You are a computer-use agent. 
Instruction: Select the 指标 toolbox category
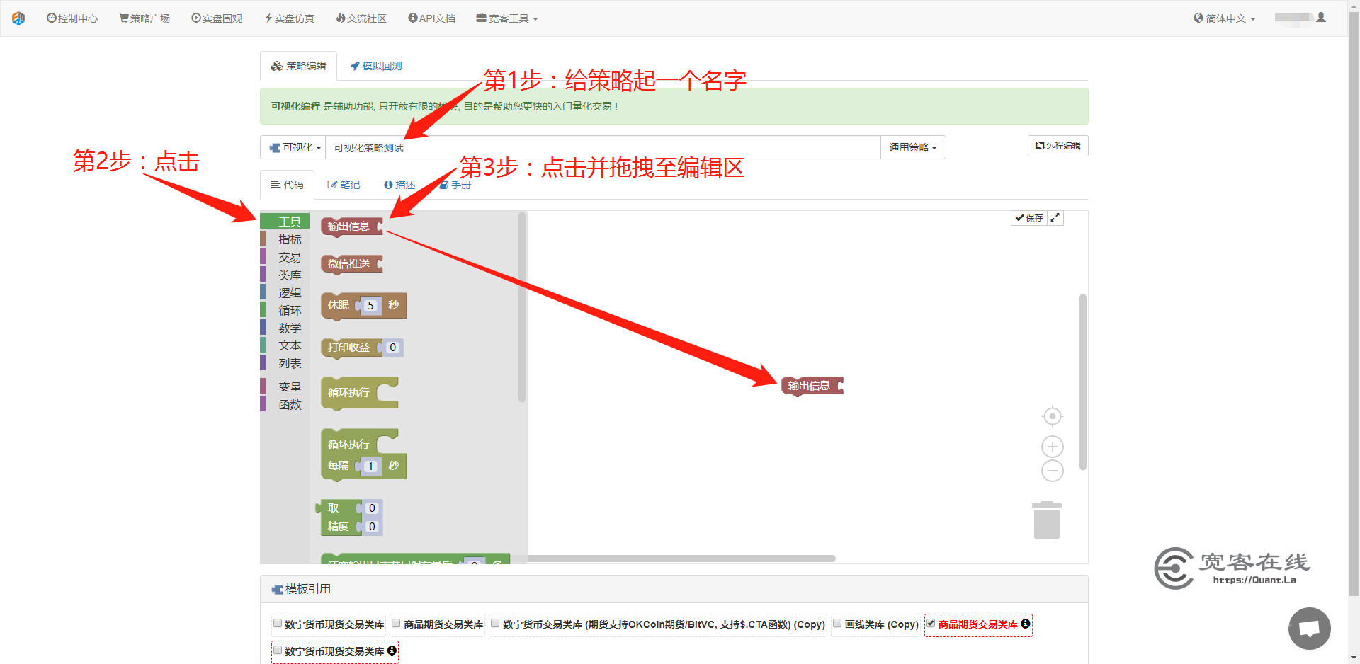[285, 239]
